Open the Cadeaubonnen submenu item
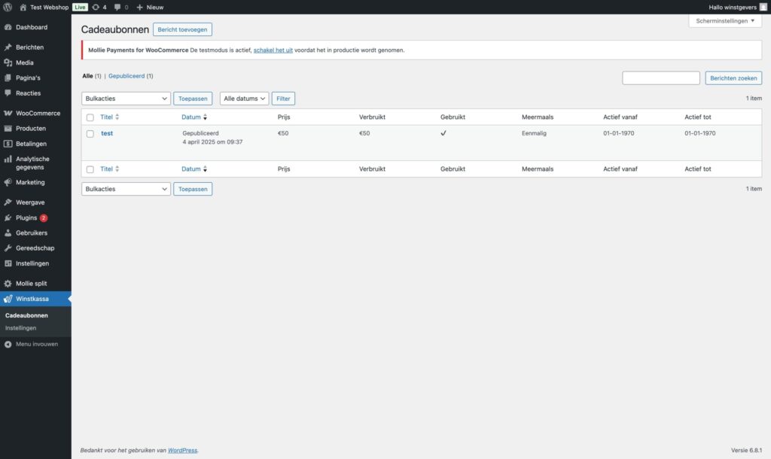Image resolution: width=771 pixels, height=459 pixels. coord(26,315)
